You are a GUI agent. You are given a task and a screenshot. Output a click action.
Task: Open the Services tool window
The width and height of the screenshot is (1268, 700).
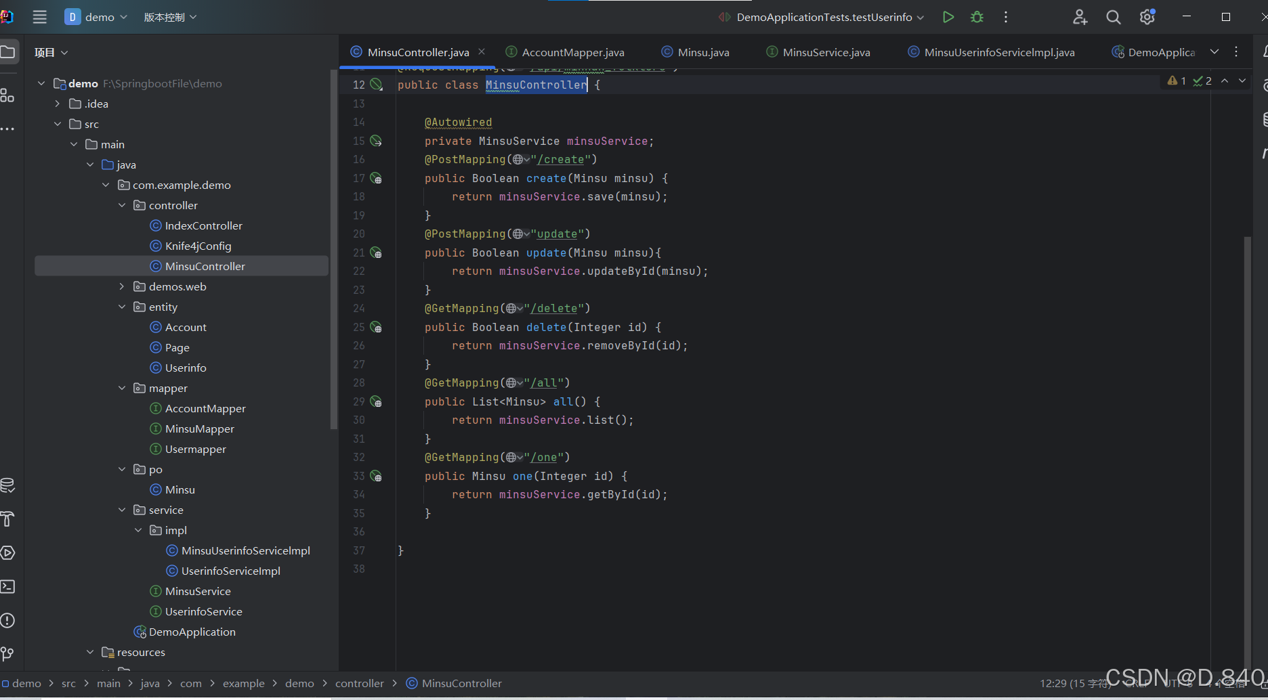[9, 553]
